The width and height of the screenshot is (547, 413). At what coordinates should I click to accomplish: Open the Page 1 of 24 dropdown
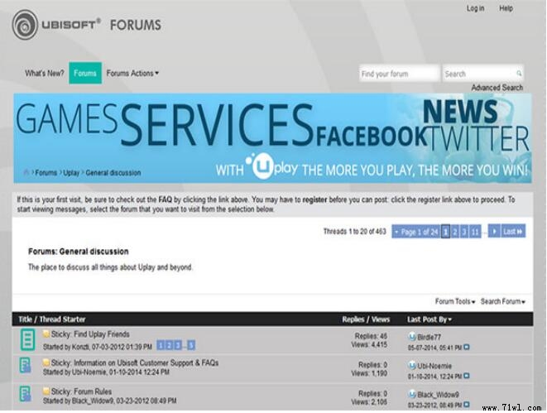tap(415, 232)
